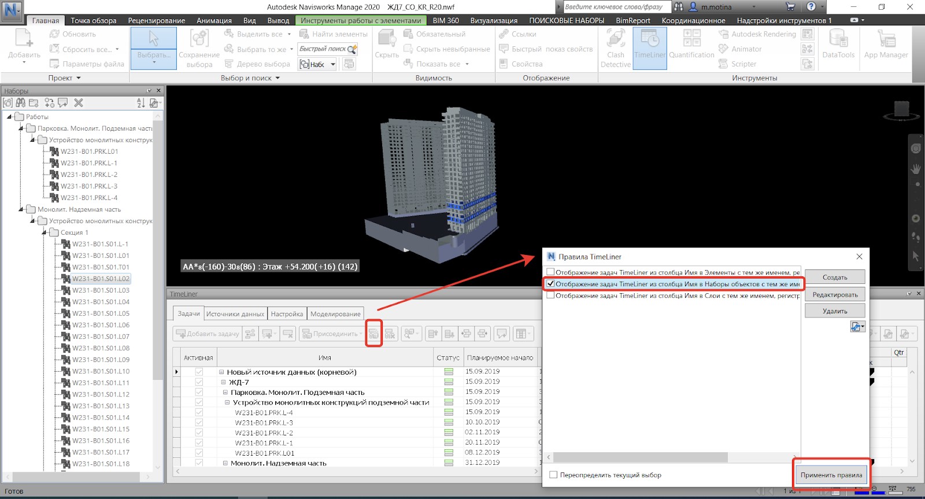Open the TimeLiner tool in the ribbon
925x499 pixels.
tap(650, 49)
